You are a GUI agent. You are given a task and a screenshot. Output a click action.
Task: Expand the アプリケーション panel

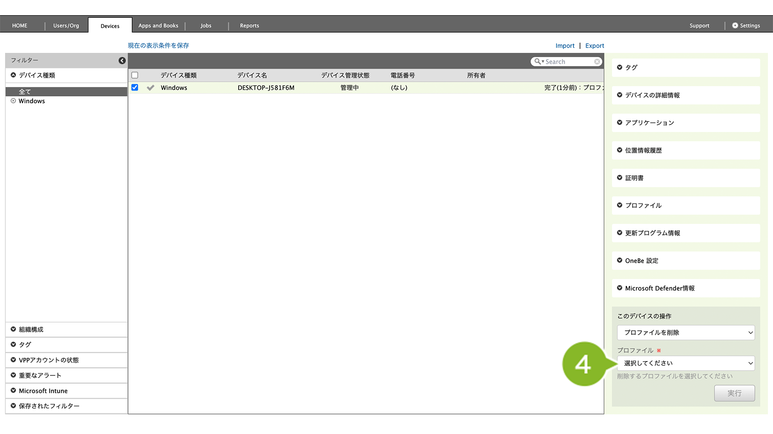click(686, 123)
